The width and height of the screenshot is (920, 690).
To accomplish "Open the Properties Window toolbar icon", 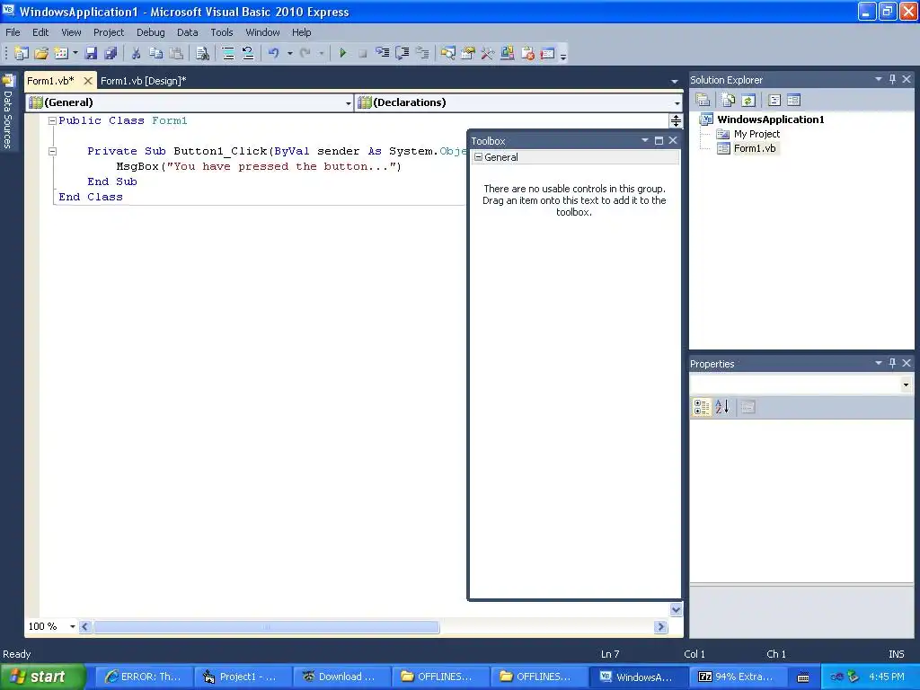I will tap(468, 53).
